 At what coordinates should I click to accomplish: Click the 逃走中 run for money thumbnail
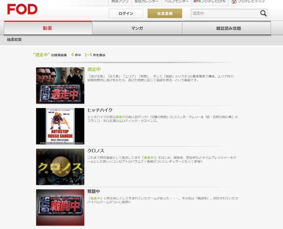click(60, 85)
